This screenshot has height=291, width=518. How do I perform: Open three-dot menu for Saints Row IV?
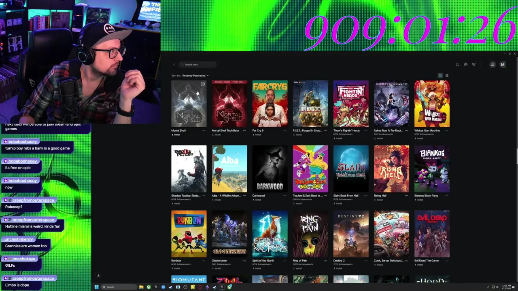[x=406, y=131]
